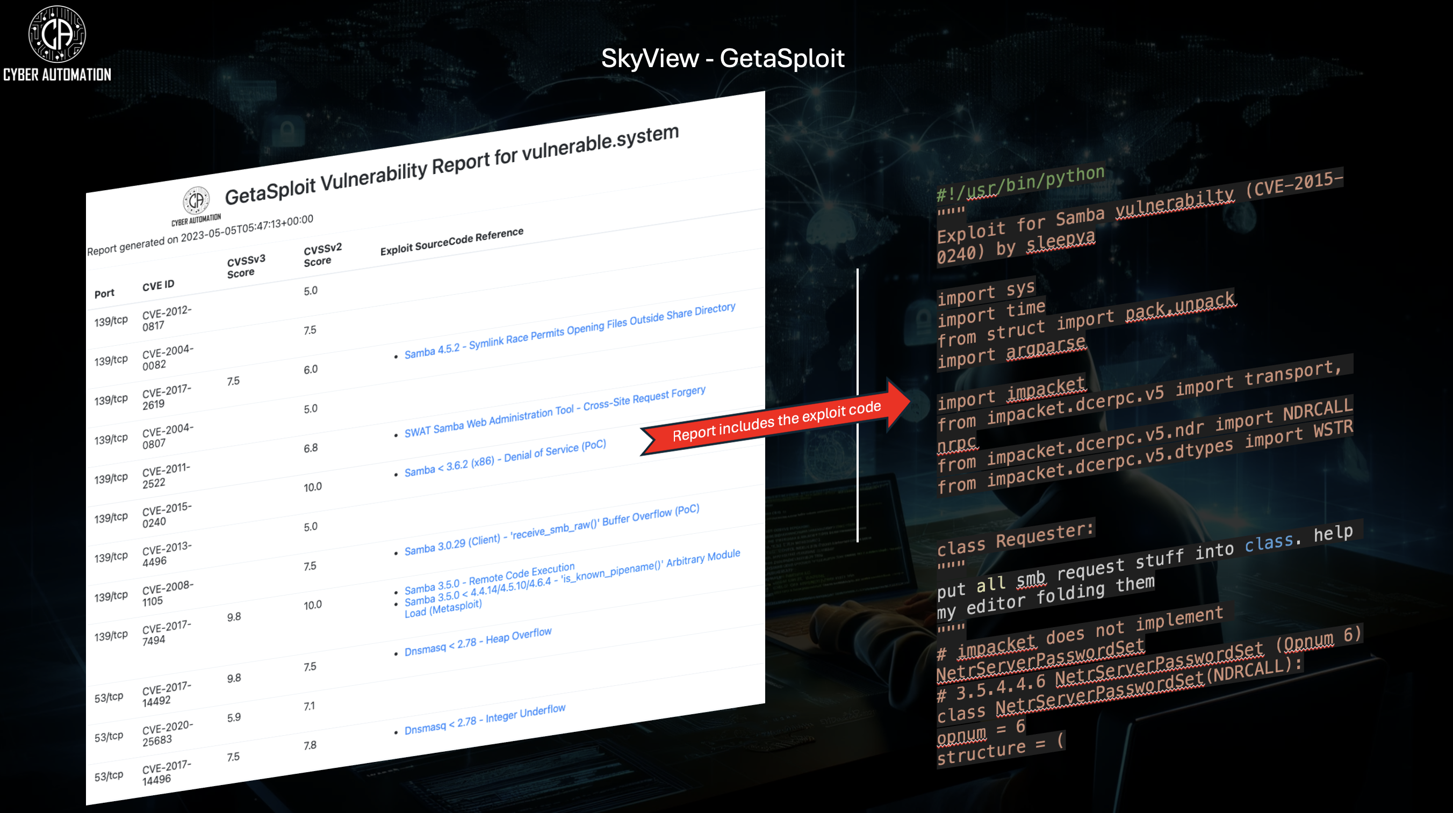Click the '#!/usr/bin/python' shebang line
The image size is (1453, 813).
click(1020, 183)
